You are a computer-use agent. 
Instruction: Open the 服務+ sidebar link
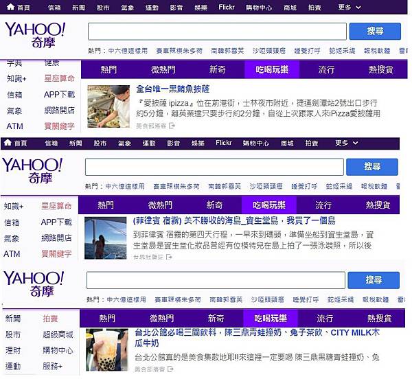(x=52, y=366)
